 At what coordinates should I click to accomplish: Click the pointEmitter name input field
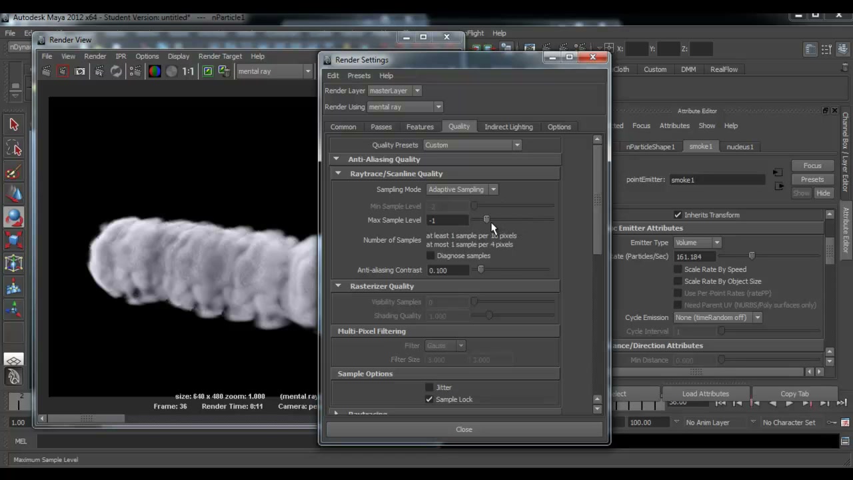[x=716, y=180]
